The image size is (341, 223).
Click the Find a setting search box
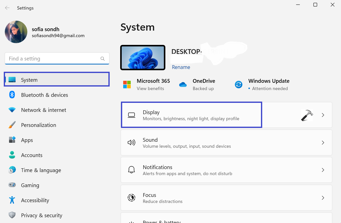click(x=53, y=59)
